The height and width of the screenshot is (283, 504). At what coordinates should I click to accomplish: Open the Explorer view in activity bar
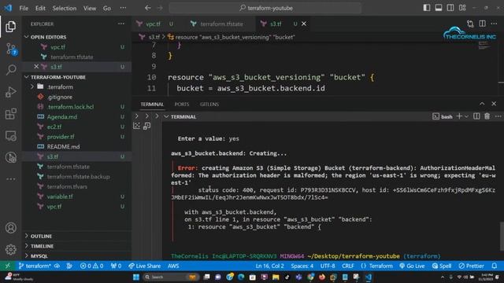pos(10,27)
